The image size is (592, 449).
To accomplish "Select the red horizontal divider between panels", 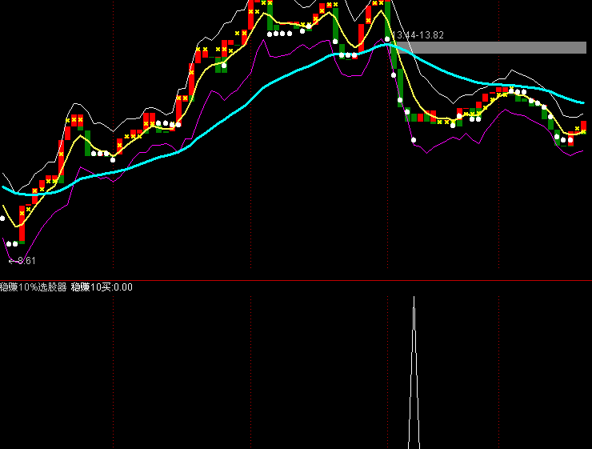I will point(296,280).
